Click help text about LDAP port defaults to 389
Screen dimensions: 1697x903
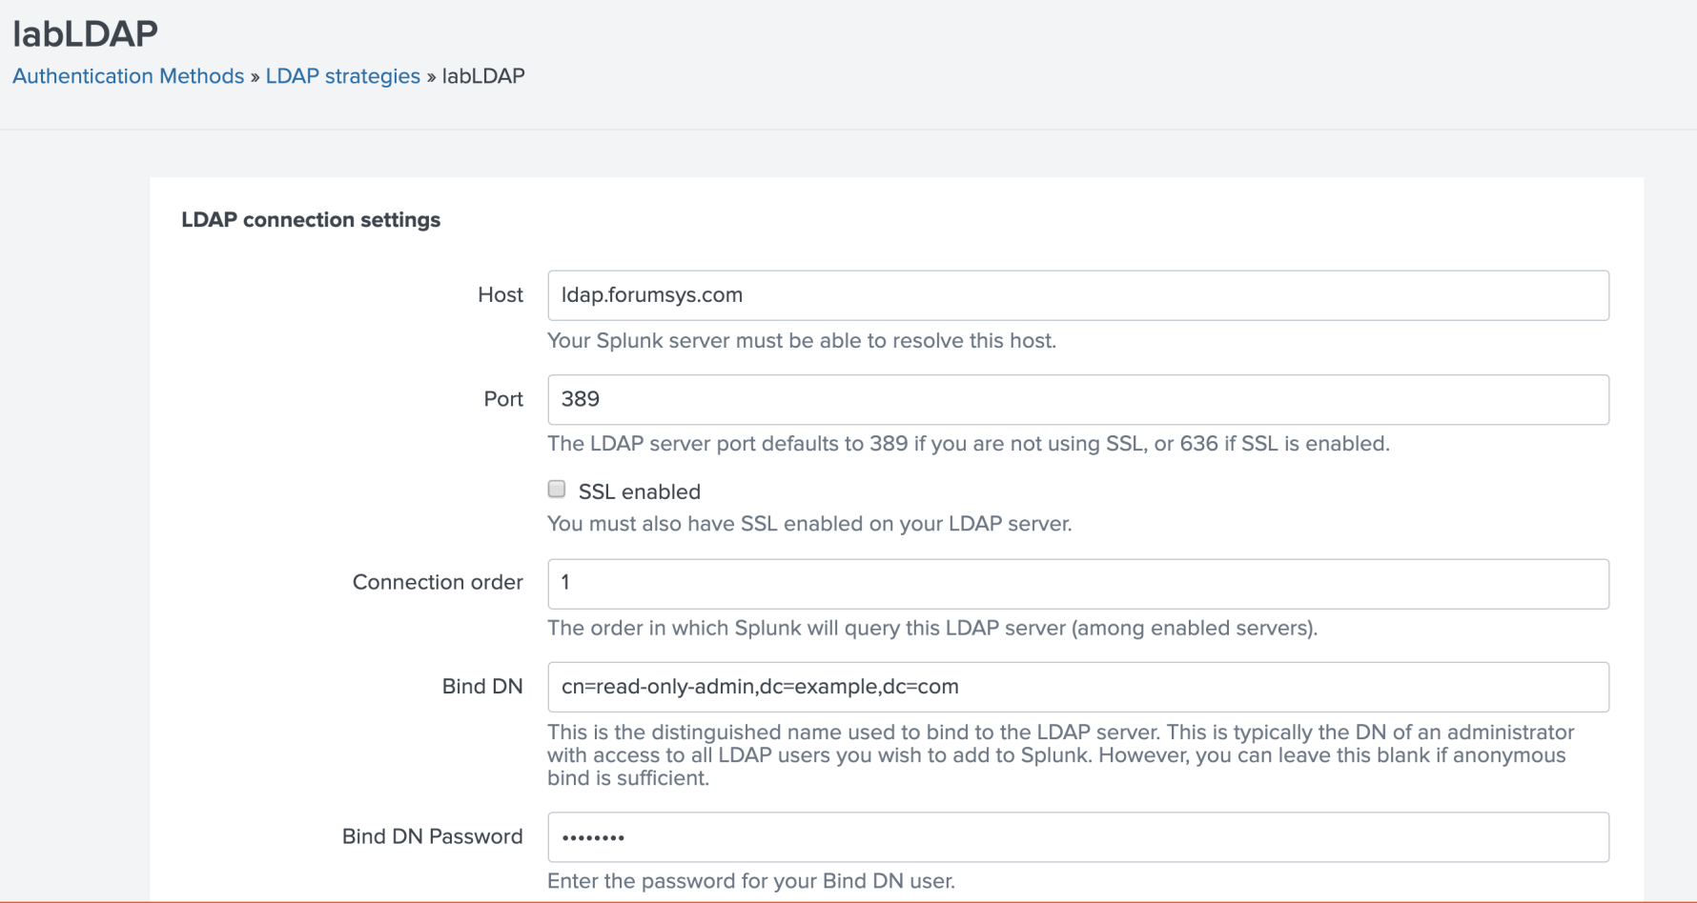[969, 444]
